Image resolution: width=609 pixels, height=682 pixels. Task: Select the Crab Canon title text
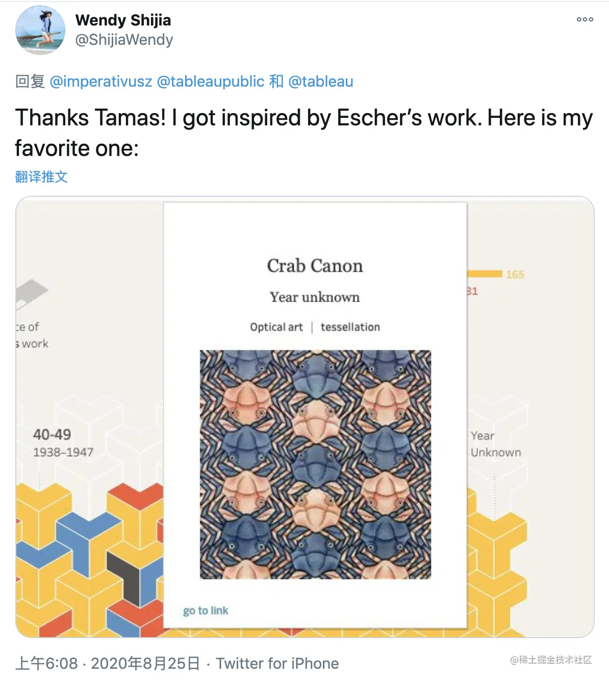315,266
